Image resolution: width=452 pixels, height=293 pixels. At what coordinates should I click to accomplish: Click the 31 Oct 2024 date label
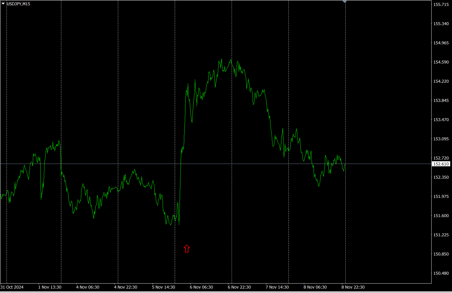click(12, 287)
